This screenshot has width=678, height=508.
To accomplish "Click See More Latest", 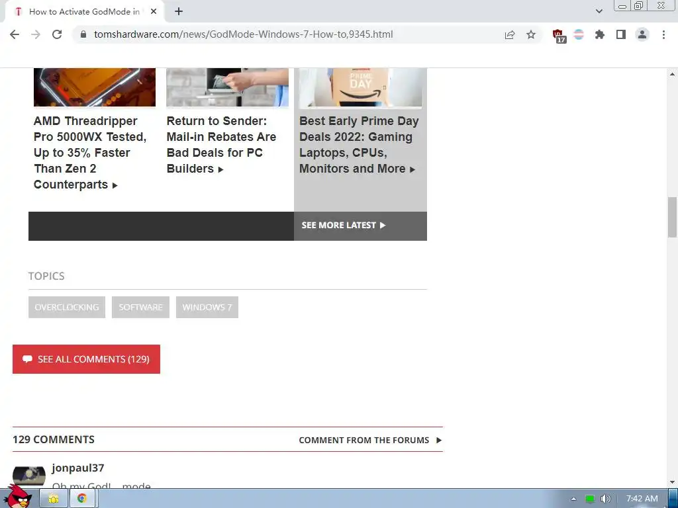I will coord(344,226).
